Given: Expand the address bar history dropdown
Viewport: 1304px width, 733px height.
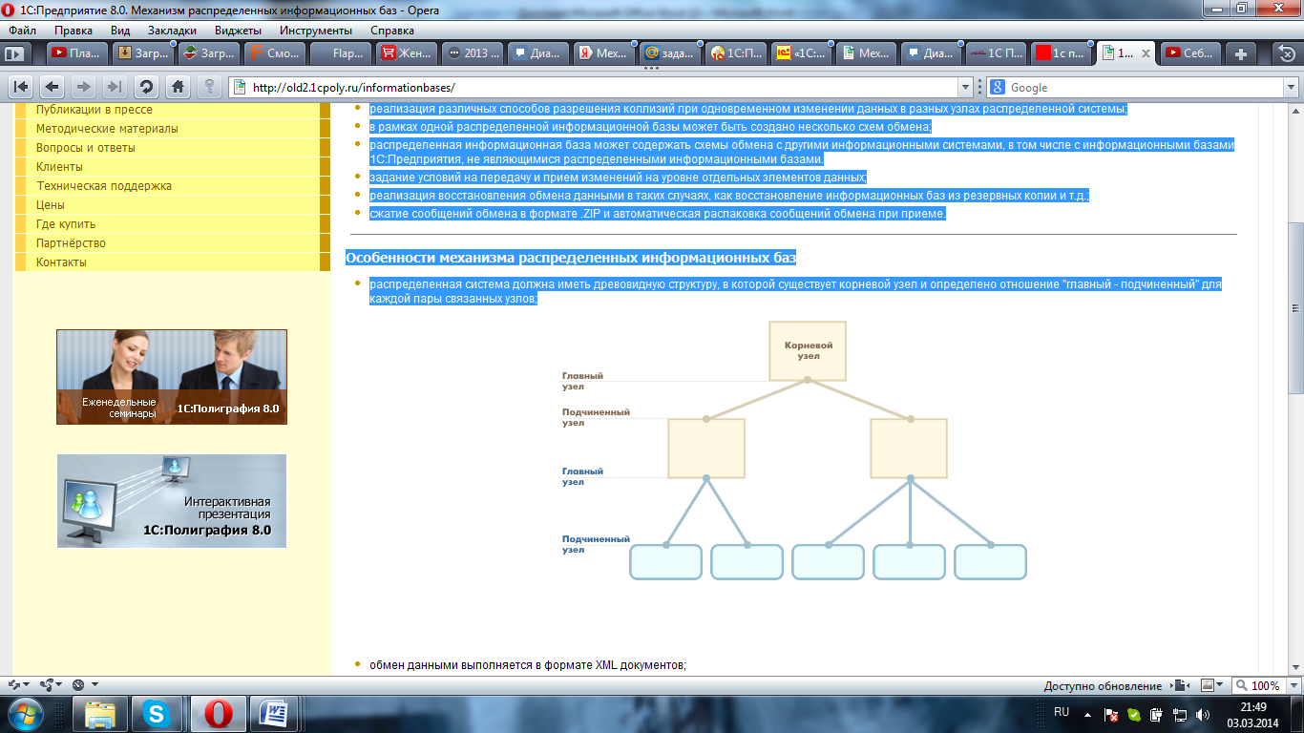Looking at the screenshot, I should pos(965,88).
